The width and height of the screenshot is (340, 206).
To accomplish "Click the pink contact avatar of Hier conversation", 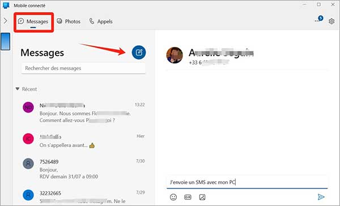I will coord(28,139).
